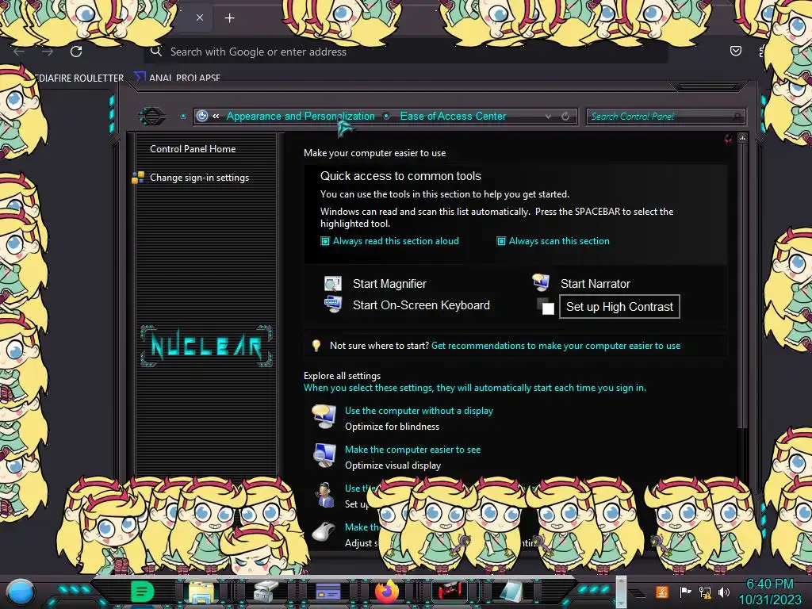Open dropdown after Appearance and Personalization breadcrumb
Image resolution: width=812 pixels, height=609 pixels.
point(386,116)
